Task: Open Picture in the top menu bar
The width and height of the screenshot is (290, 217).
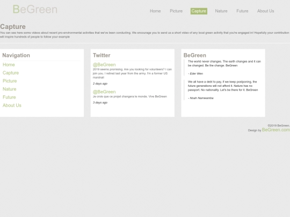Action: (x=176, y=11)
